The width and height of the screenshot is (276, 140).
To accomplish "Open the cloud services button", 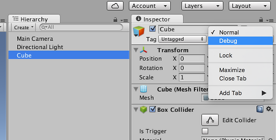I will [115, 6].
